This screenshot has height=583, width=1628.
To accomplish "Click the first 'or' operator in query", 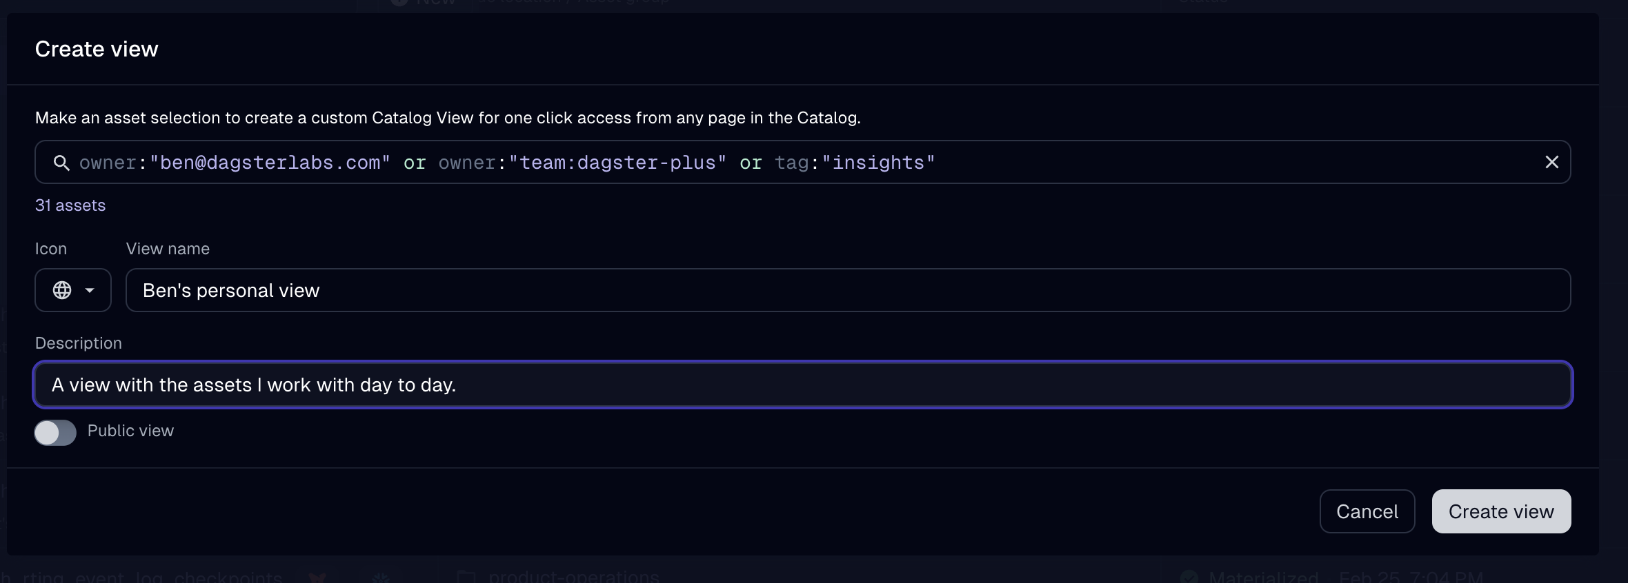I will pyautogui.click(x=415, y=163).
